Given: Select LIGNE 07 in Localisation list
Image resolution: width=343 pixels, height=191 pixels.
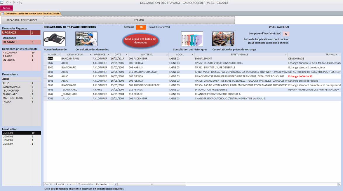Looking at the screenshot, I should click(x=21, y=144).
